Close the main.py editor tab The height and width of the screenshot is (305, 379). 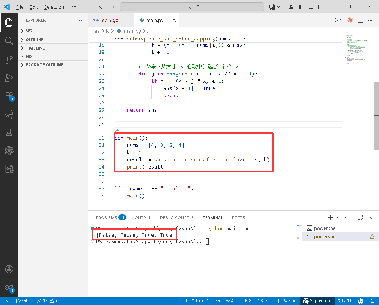tap(174, 20)
